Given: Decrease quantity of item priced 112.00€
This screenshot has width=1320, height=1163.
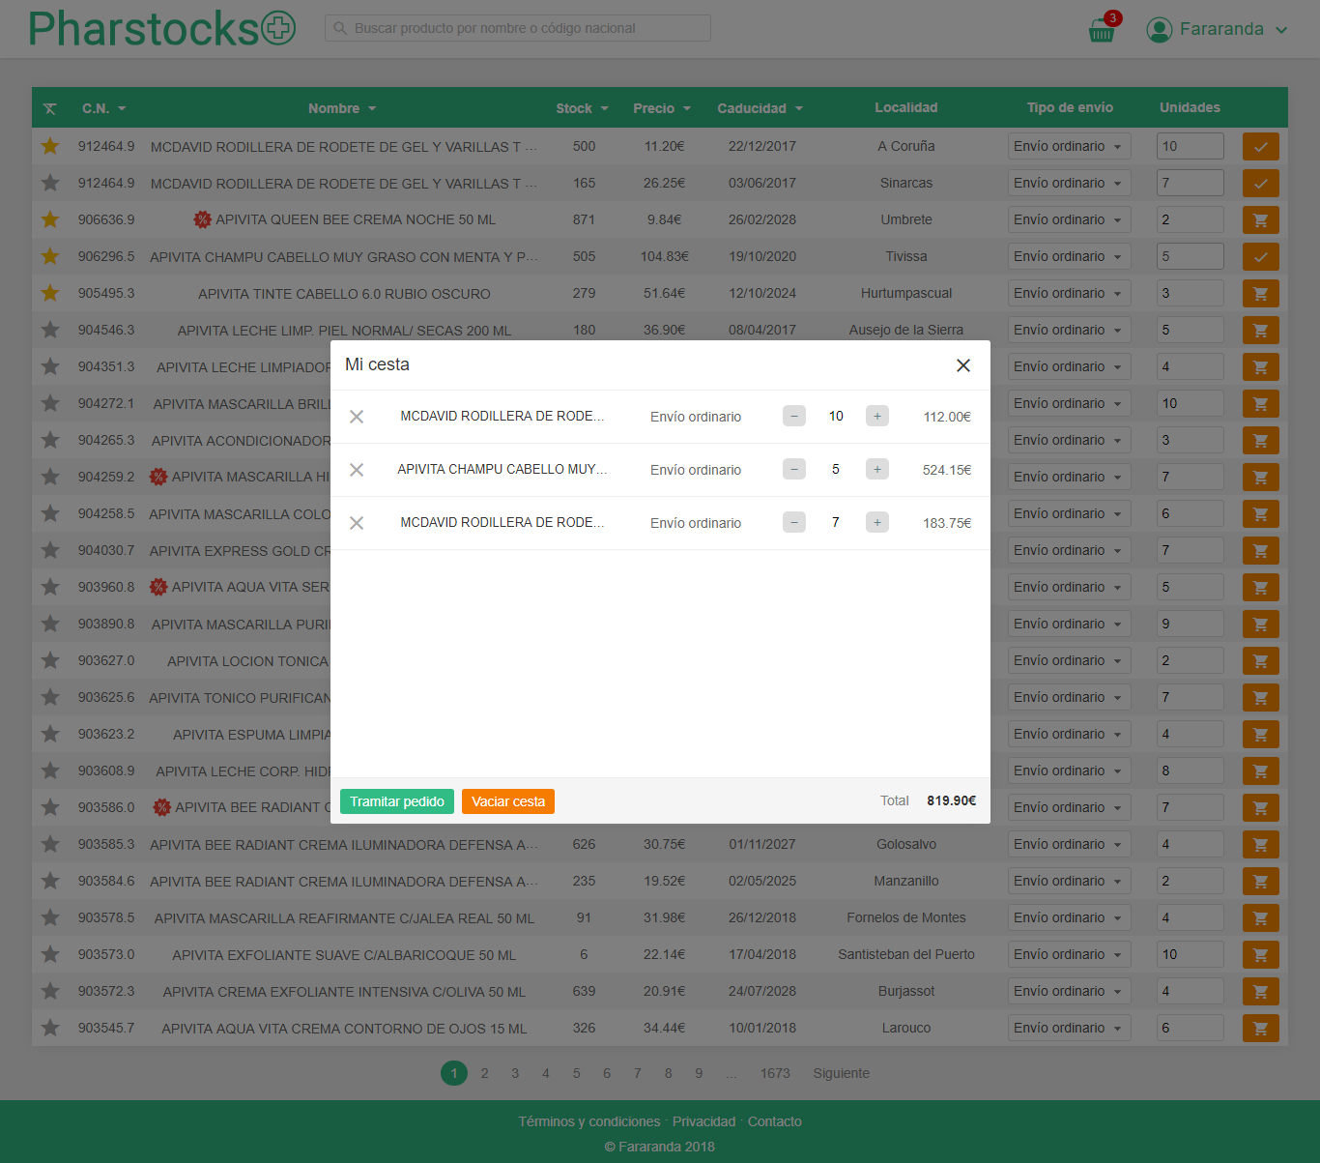Looking at the screenshot, I should coord(794,417).
